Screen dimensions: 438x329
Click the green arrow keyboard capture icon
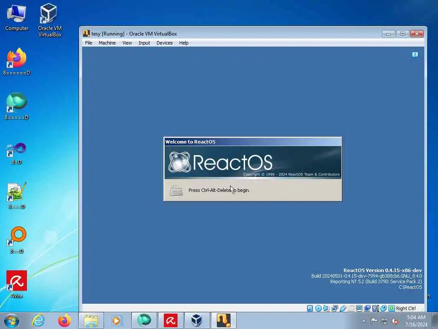click(x=392, y=308)
